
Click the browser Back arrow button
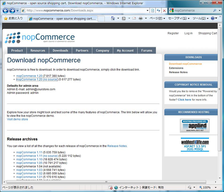(x=6, y=11)
